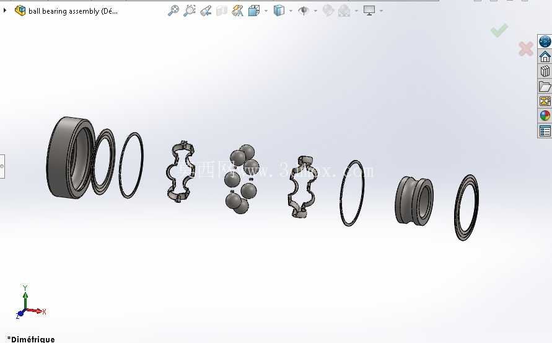Image resolution: width=552 pixels, height=343 pixels.
Task: Open the Hide/Show Items dropdown arrow
Action: coord(315,11)
